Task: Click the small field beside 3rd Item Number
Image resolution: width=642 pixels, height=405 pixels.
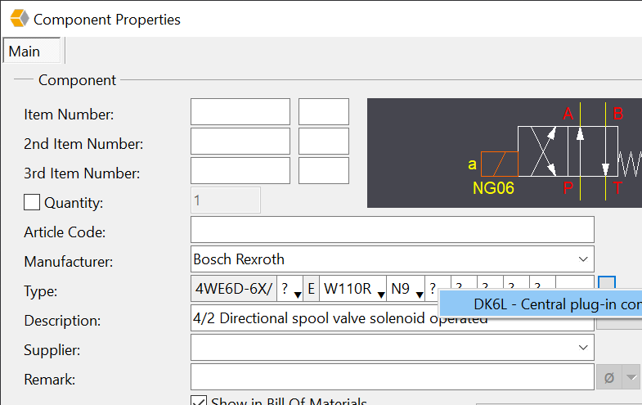Action: 324,170
